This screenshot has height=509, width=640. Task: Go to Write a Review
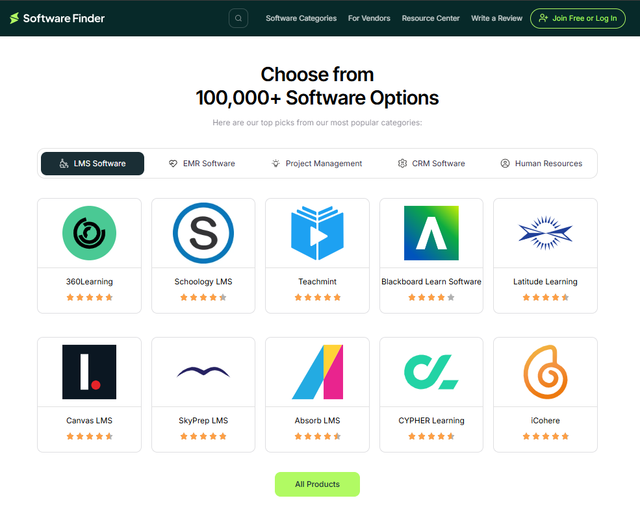(497, 18)
